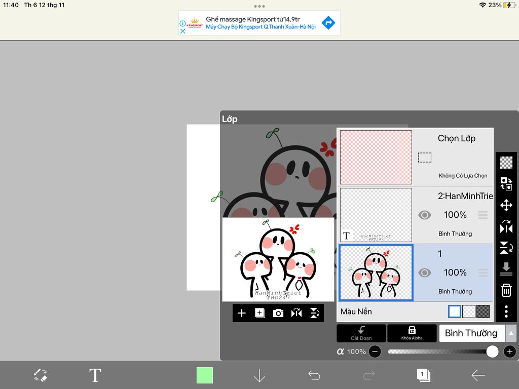Flip layer vertically under preview
519x389 pixels.
[314, 313]
